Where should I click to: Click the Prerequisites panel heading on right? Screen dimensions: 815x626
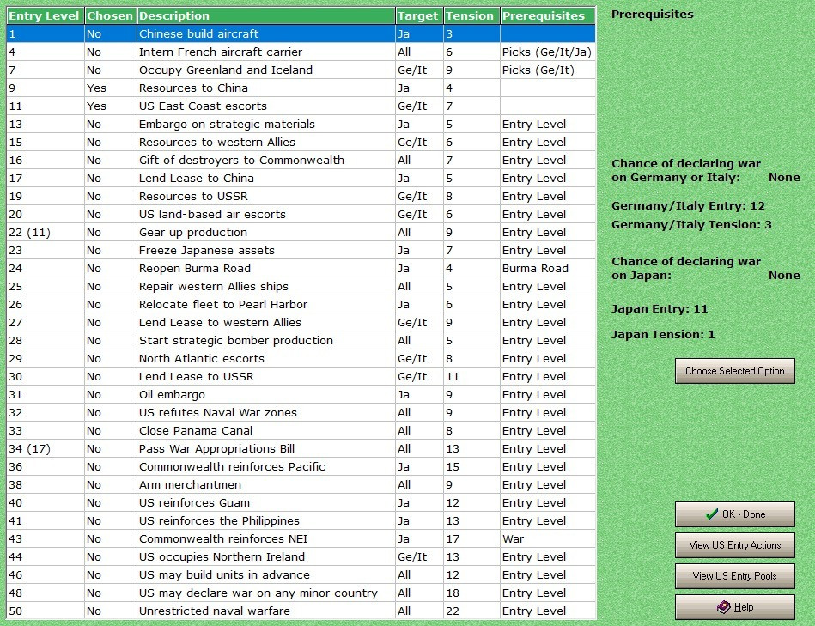click(x=653, y=14)
